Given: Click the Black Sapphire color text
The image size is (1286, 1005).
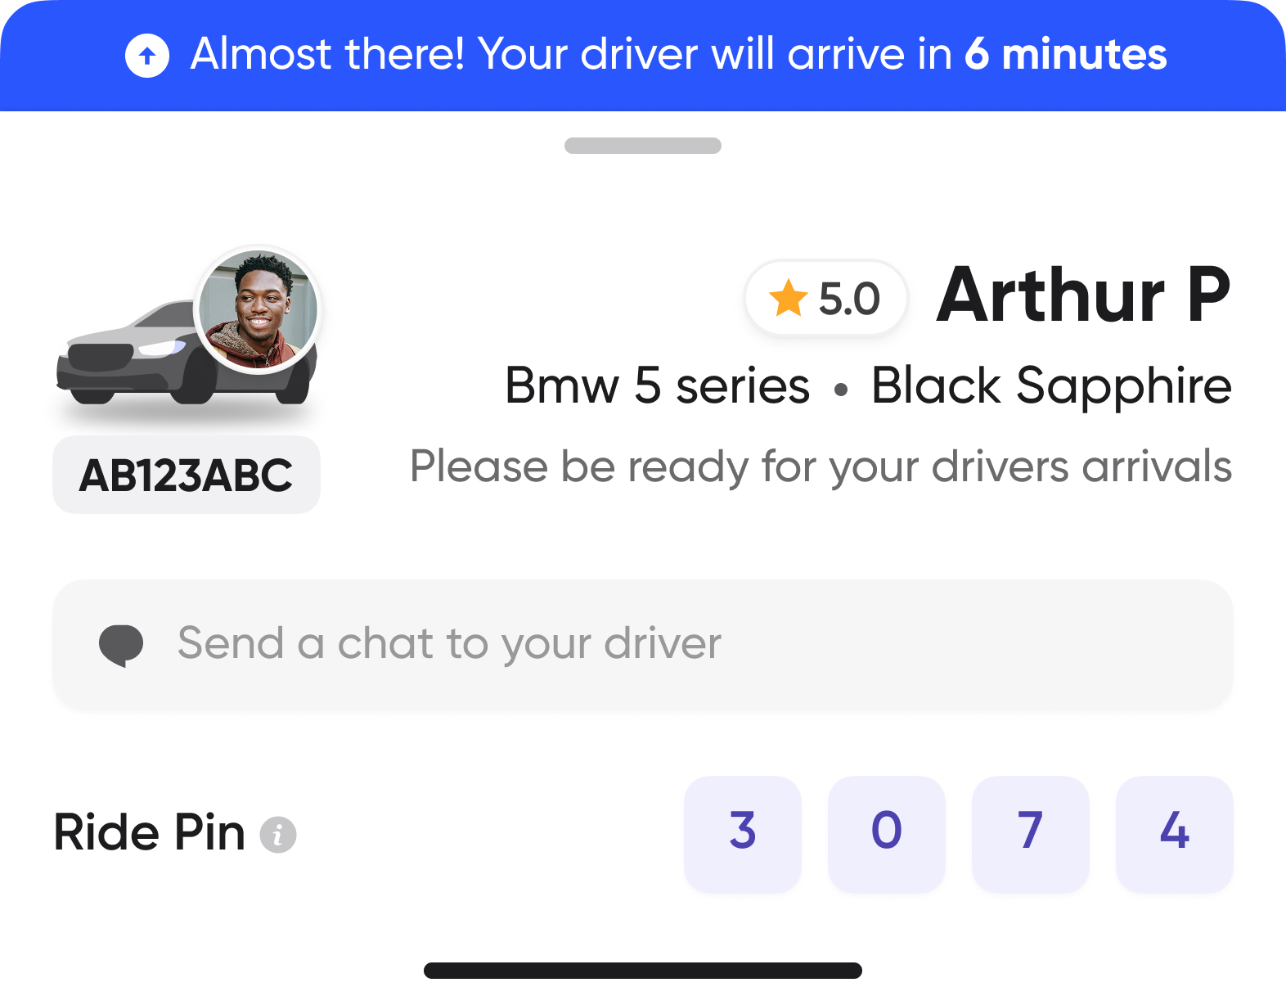Looking at the screenshot, I should [x=1051, y=385].
